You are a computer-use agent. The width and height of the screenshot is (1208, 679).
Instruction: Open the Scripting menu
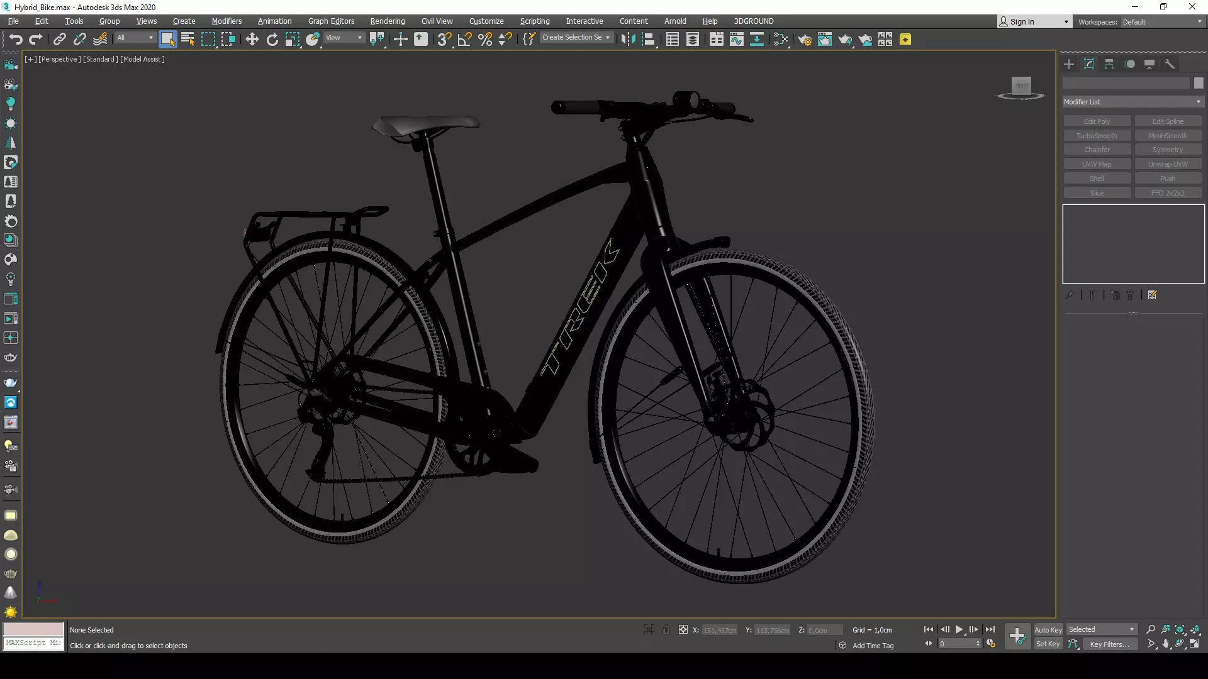point(535,21)
